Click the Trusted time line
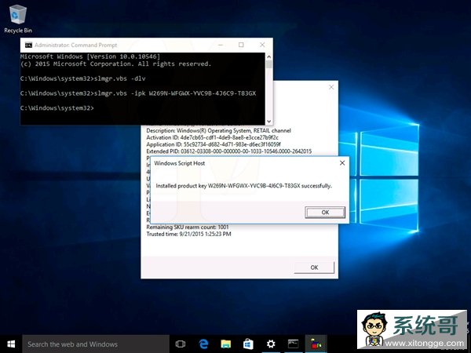This screenshot has height=353, width=471. click(188, 234)
